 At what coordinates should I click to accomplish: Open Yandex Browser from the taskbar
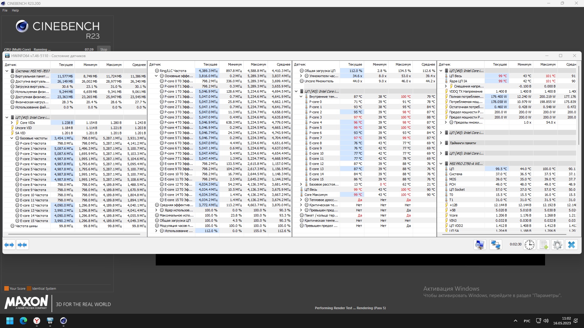click(37, 321)
